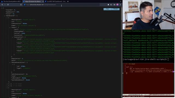Open the dashboard "self" URL below popularity

click(x=42, y=60)
